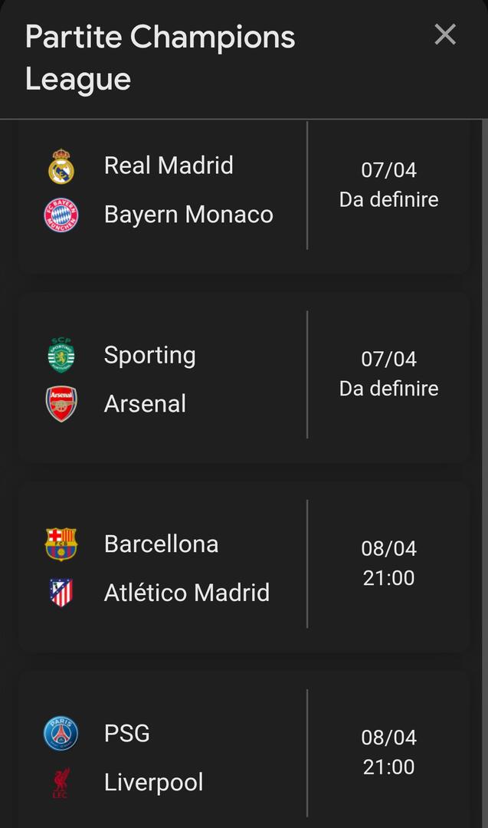Select the Atlético Madrid crest icon
488x828 pixels.
tap(61, 593)
